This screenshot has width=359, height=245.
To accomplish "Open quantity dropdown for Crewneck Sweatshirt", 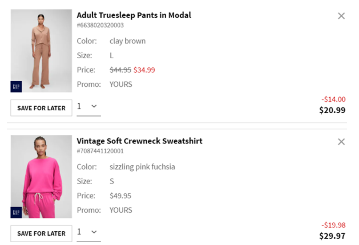I will 88,232.
